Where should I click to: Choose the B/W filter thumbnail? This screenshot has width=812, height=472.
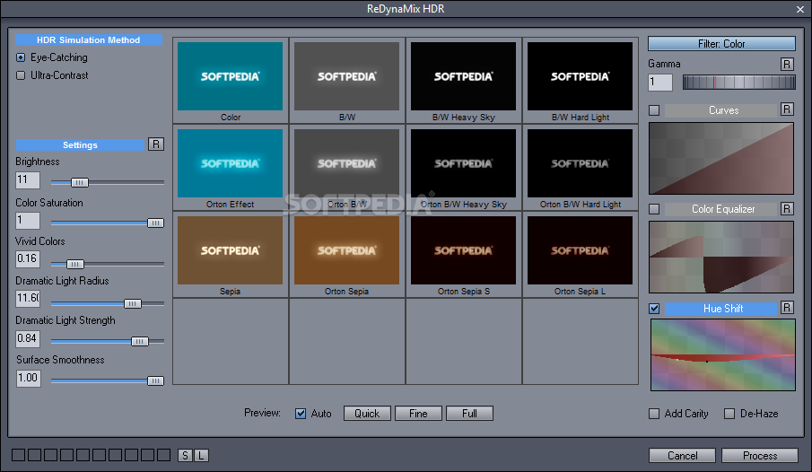[346, 76]
